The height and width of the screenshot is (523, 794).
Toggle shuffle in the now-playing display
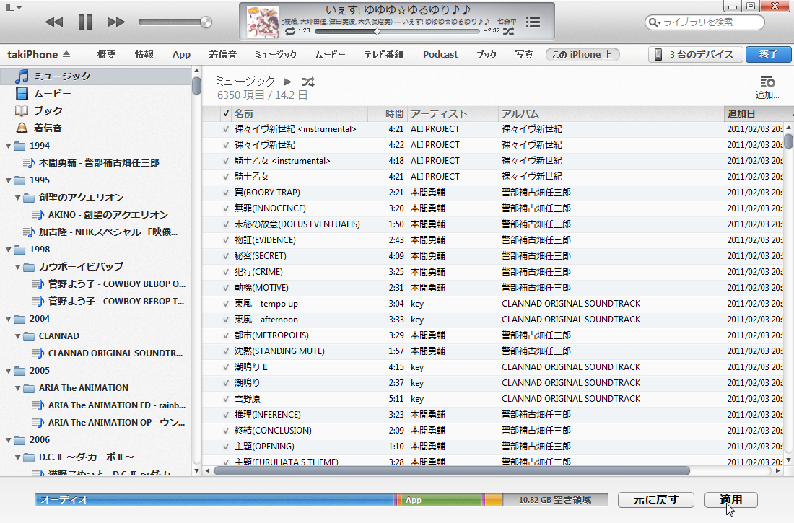(508, 32)
